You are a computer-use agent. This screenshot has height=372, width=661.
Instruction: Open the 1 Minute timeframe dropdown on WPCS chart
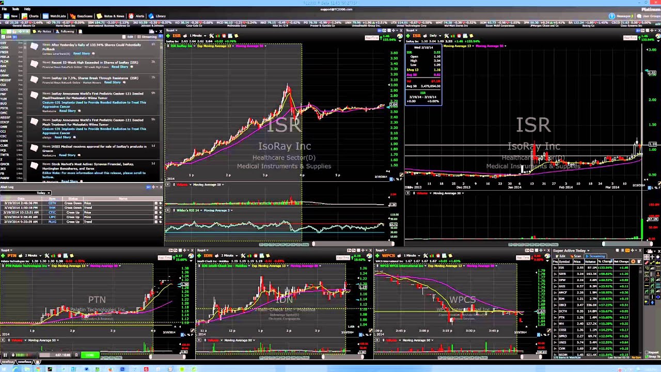pyautogui.click(x=413, y=256)
